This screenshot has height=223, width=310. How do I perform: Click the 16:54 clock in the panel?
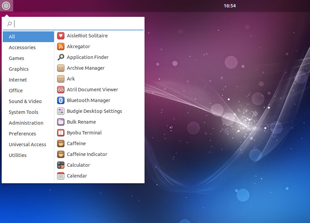tap(230, 6)
